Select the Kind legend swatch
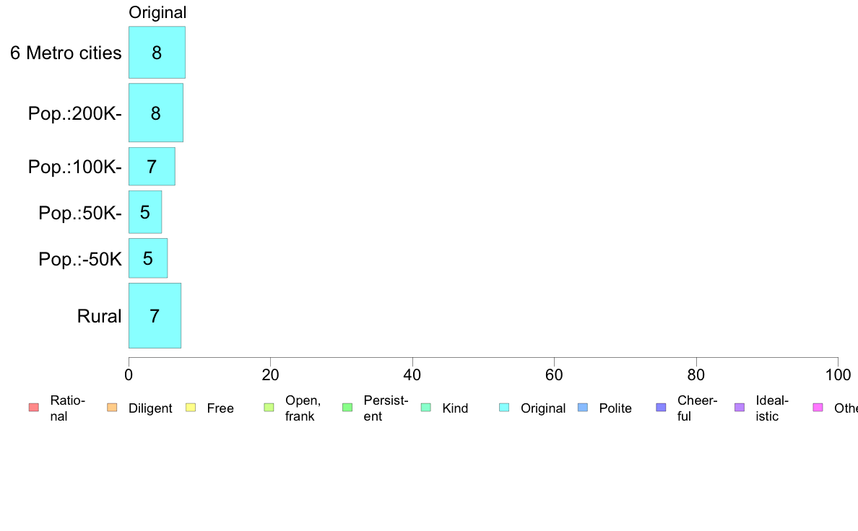 click(x=426, y=408)
